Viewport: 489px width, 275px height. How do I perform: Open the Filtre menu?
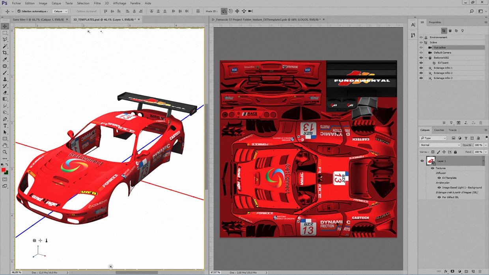[97, 3]
